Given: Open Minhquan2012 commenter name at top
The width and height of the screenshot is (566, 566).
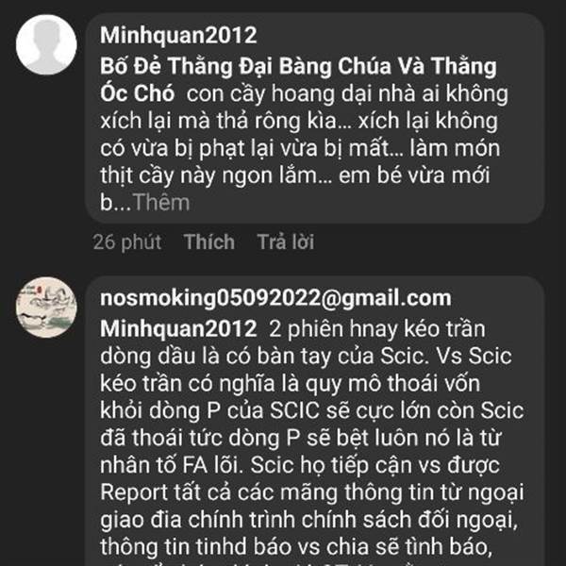Looking at the screenshot, I should coord(178,35).
